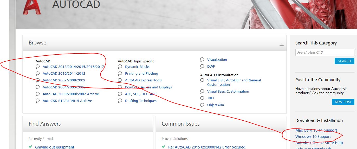Click the Find Answers panel heading

(45, 124)
